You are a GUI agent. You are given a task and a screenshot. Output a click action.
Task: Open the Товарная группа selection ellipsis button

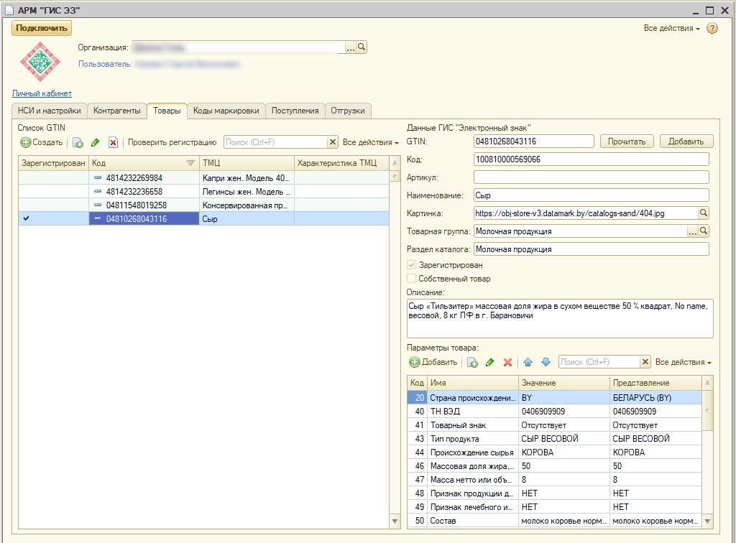tap(693, 231)
